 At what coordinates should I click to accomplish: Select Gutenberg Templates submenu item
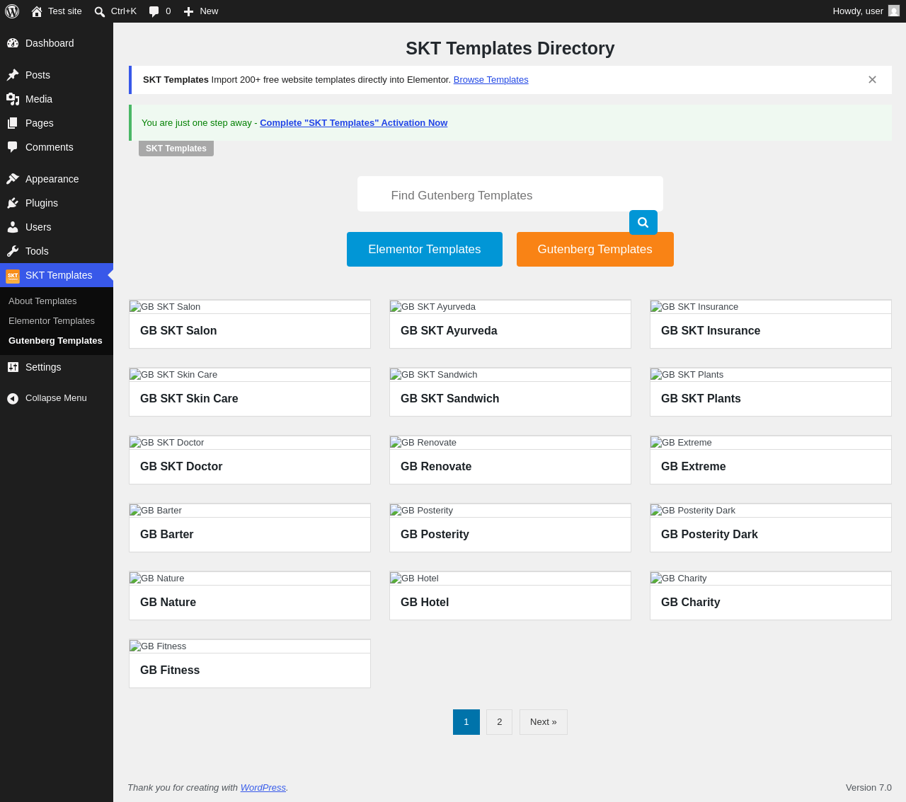pyautogui.click(x=55, y=341)
